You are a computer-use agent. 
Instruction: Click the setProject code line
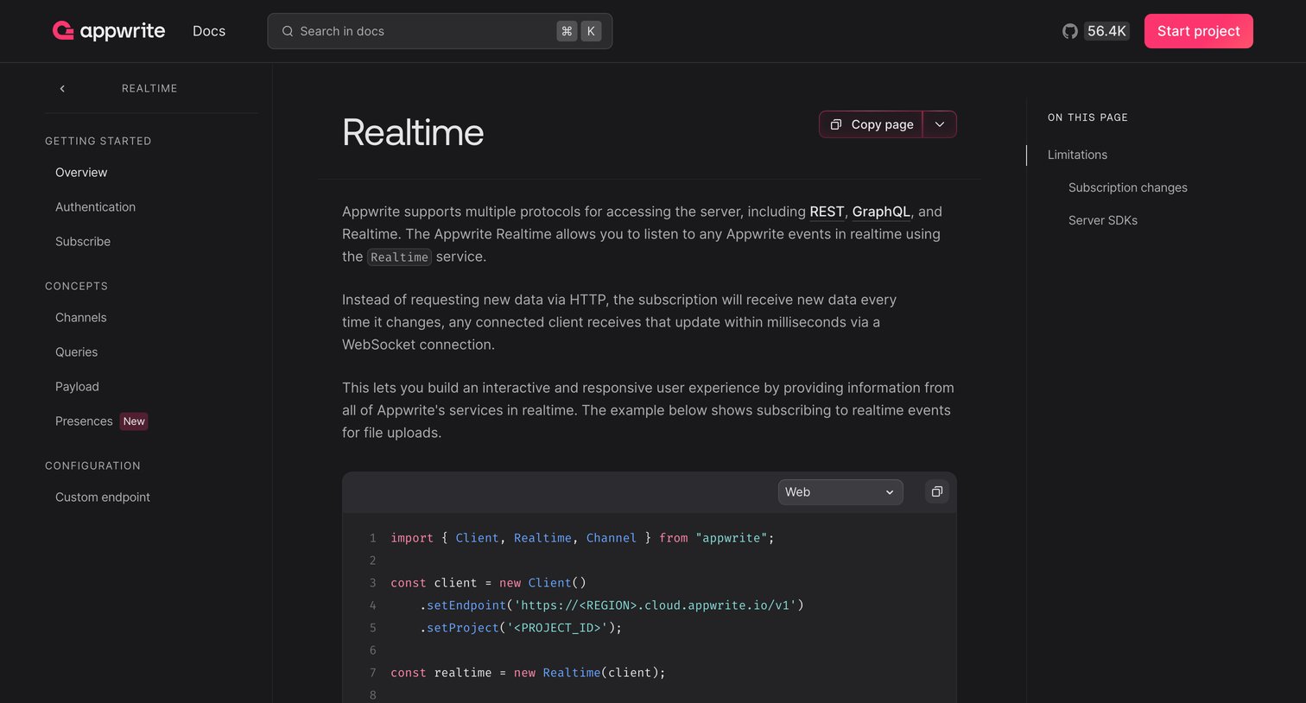pos(521,628)
